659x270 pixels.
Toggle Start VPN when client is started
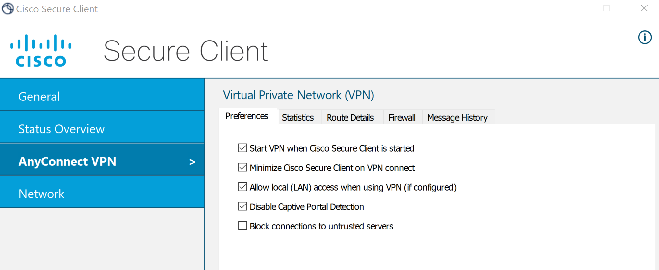(x=242, y=148)
